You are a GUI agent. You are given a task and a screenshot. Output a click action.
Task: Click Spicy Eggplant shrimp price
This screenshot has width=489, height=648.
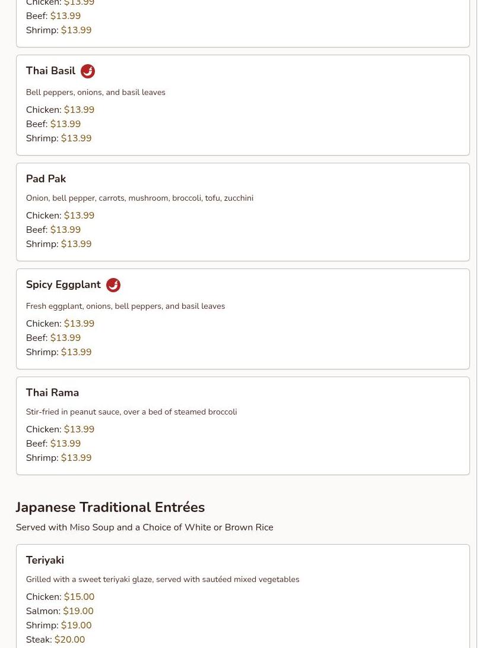pos(77,352)
